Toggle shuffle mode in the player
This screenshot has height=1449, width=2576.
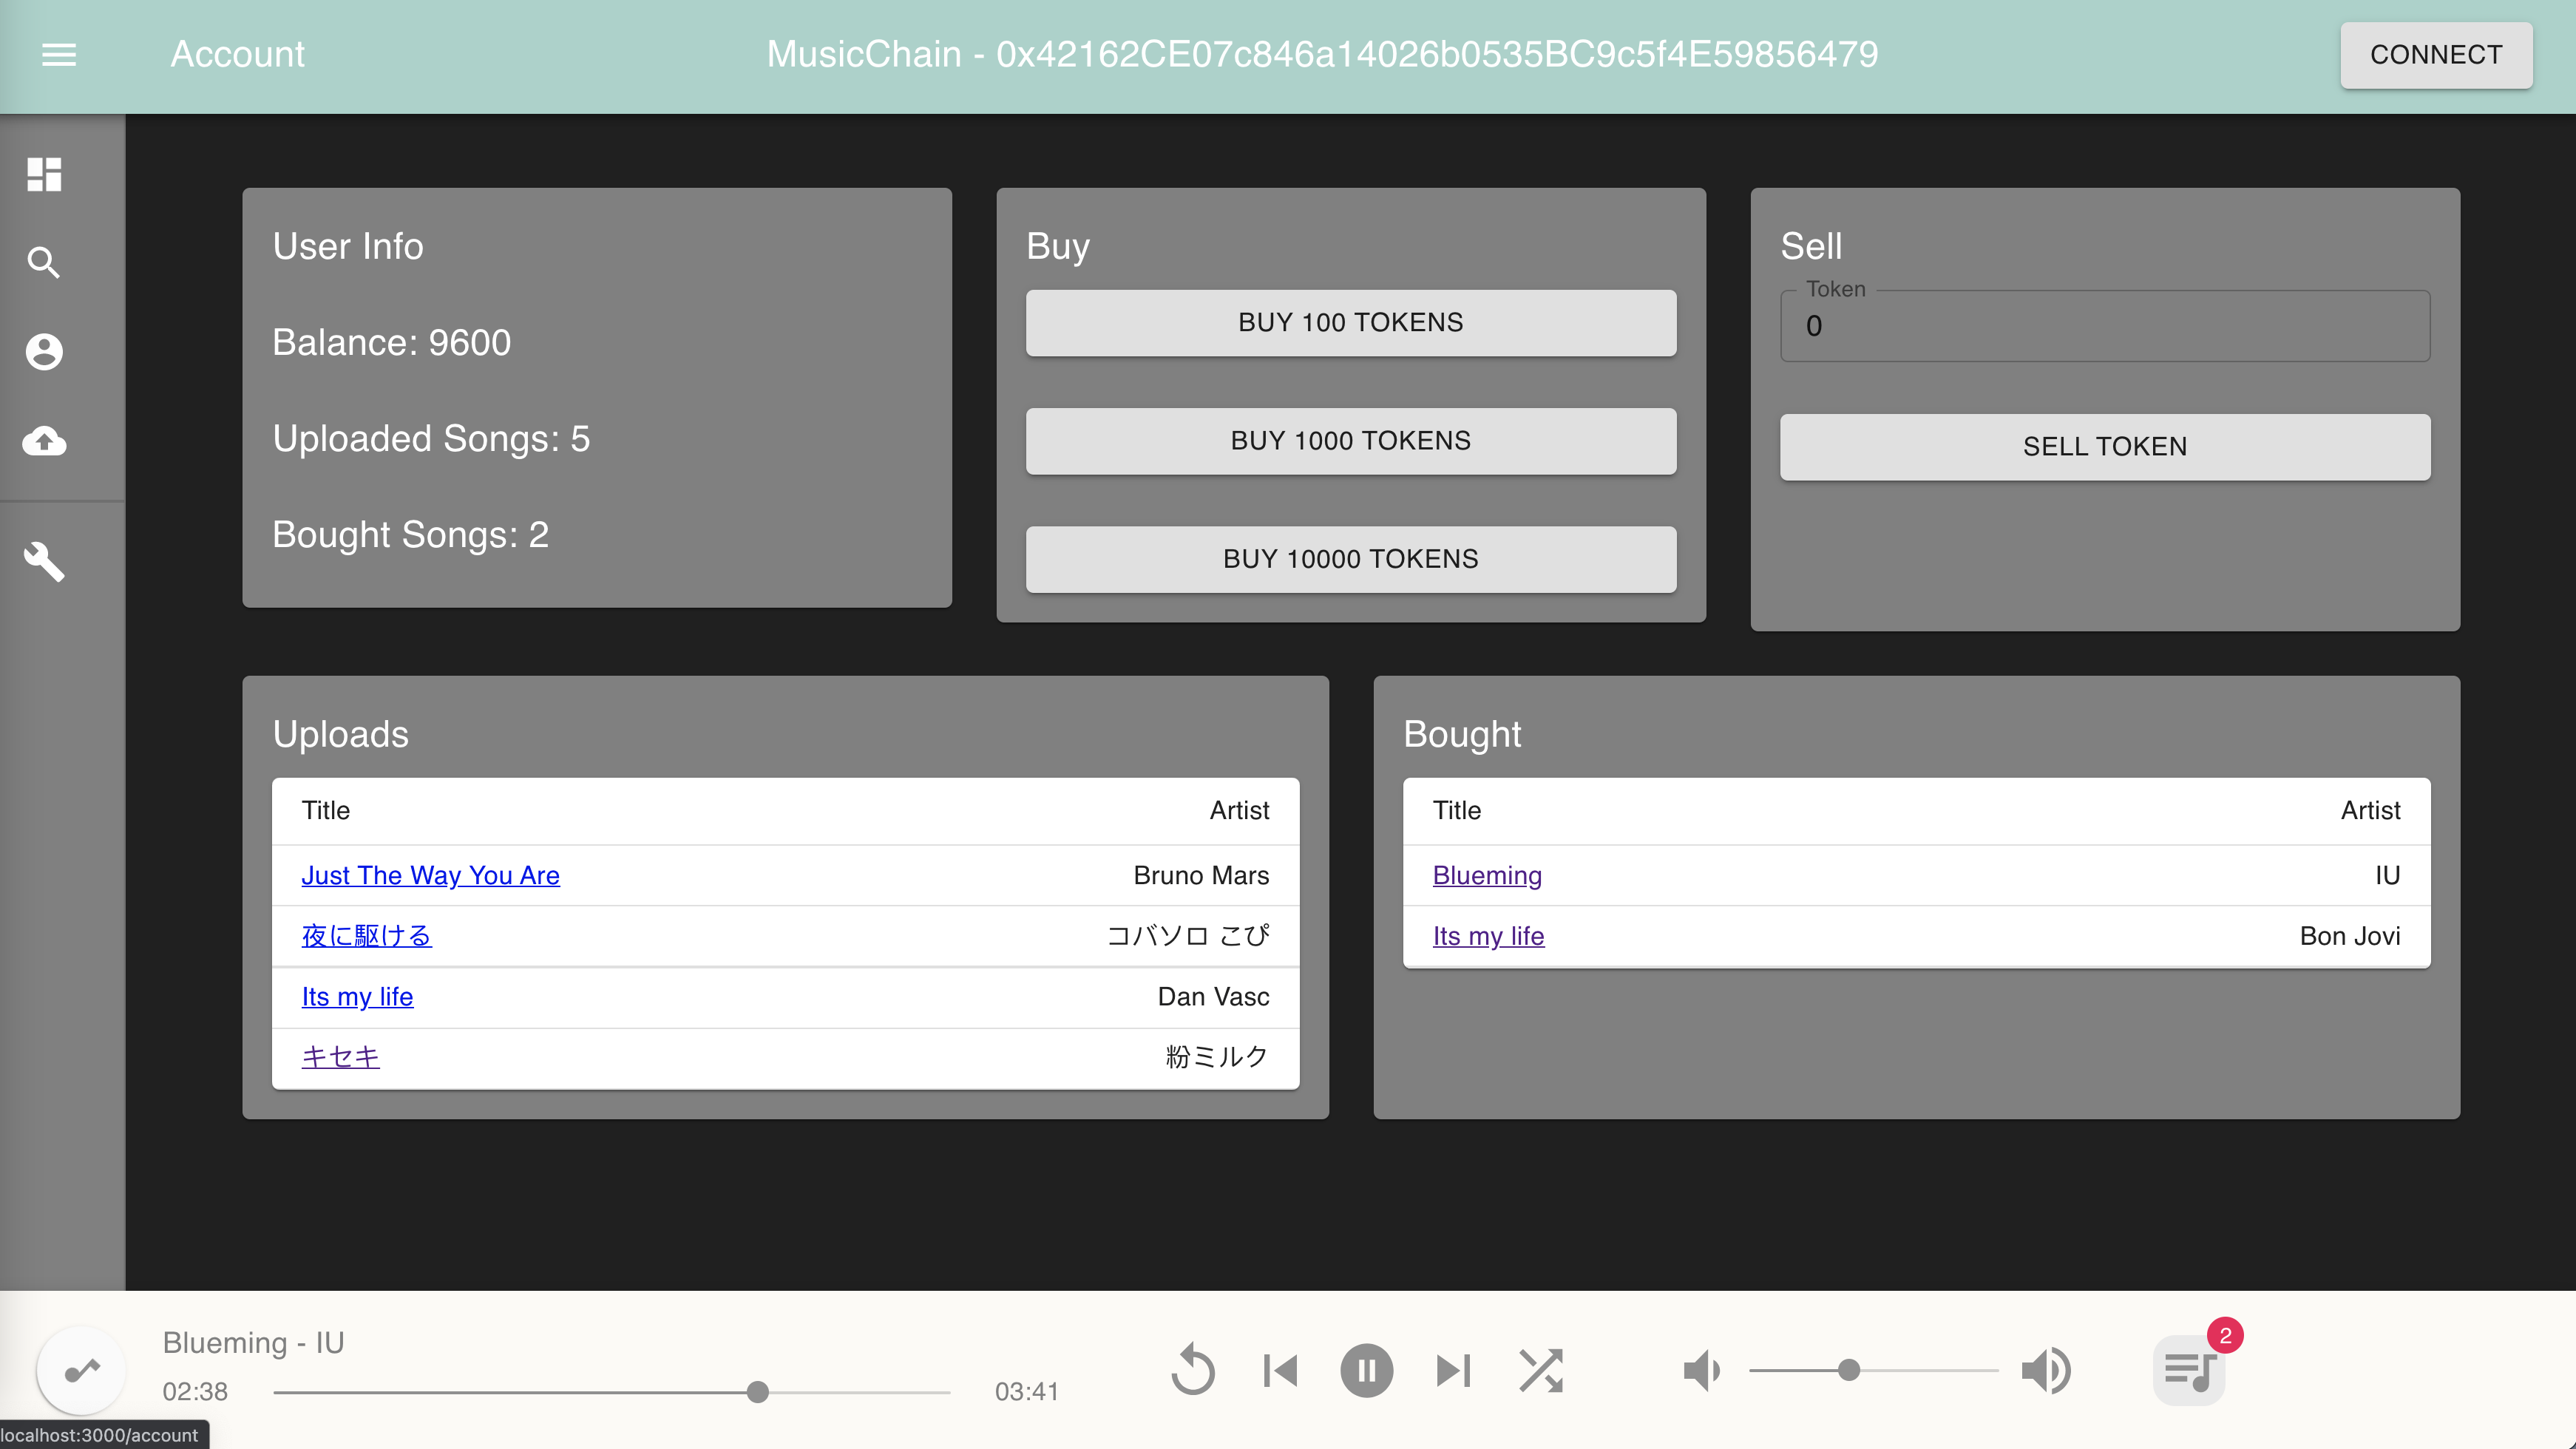click(x=1540, y=1370)
